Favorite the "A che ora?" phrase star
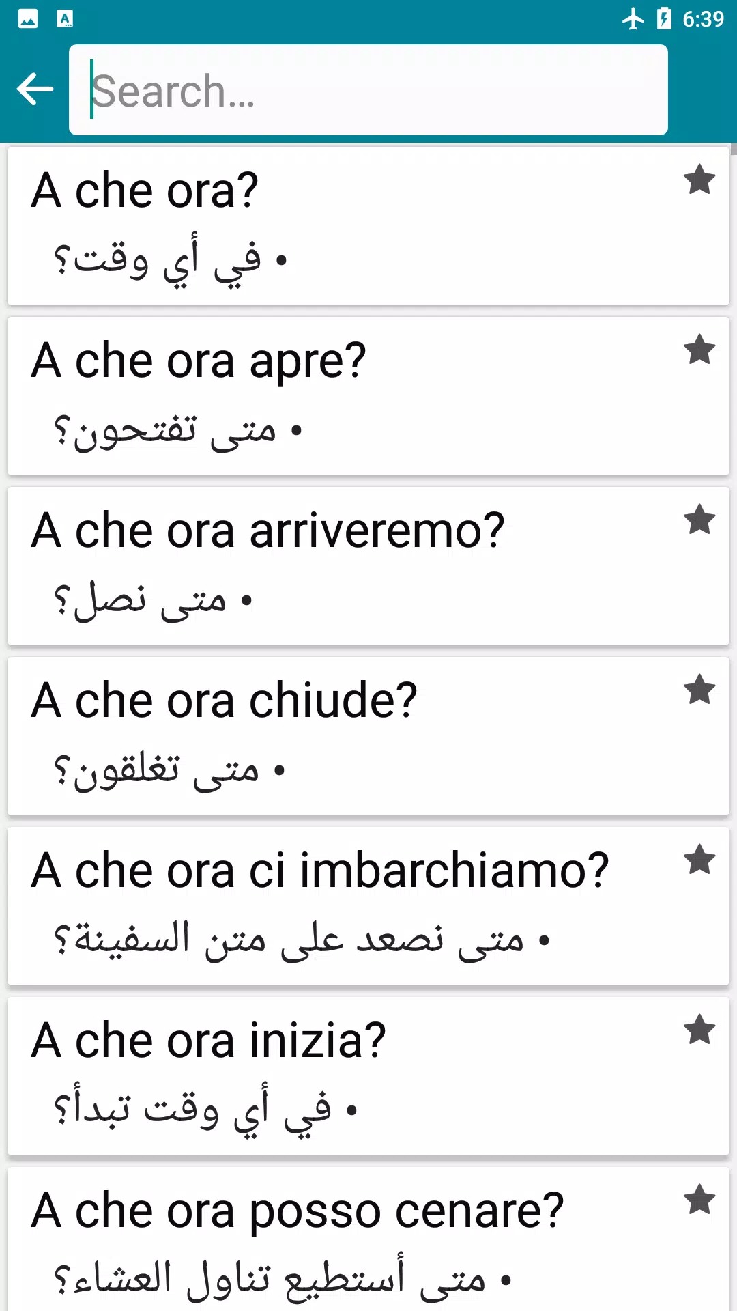The width and height of the screenshot is (737, 1311). pyautogui.click(x=699, y=180)
